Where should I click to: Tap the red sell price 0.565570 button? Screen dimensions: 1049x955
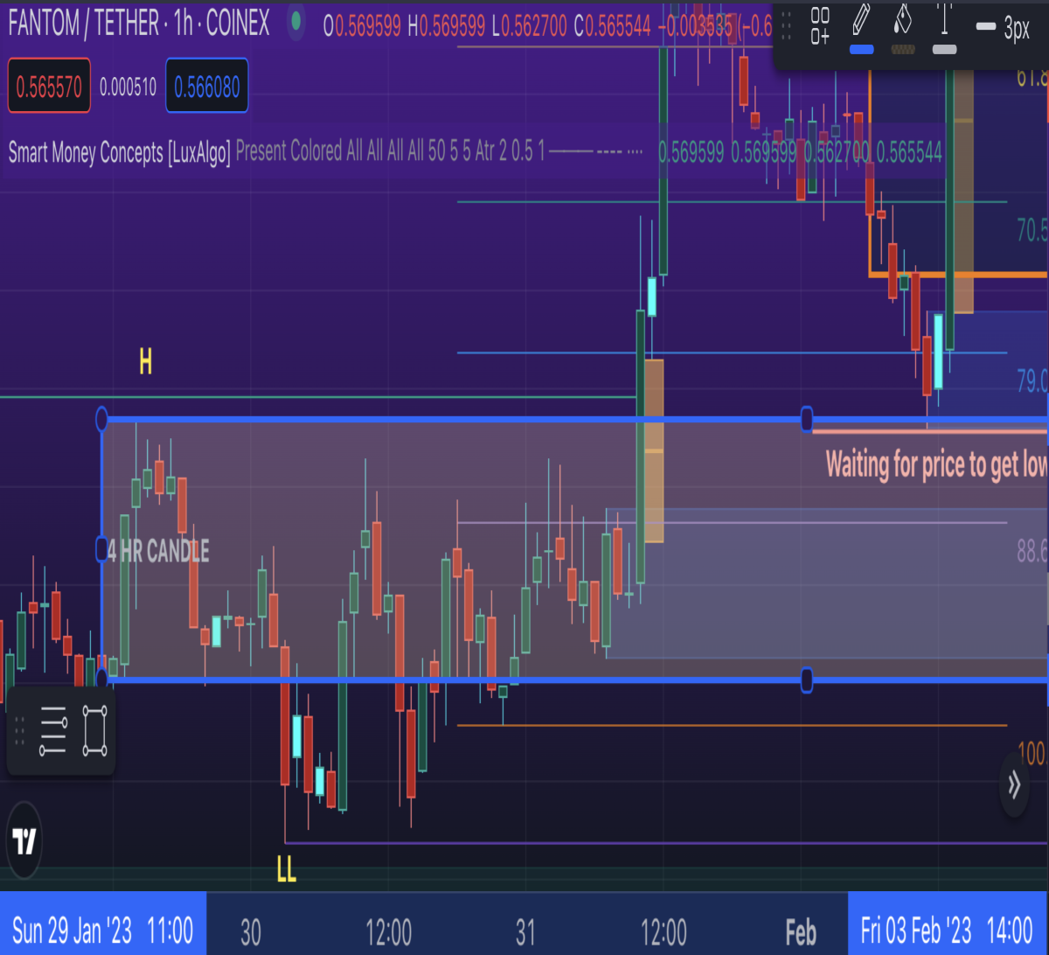(x=50, y=87)
